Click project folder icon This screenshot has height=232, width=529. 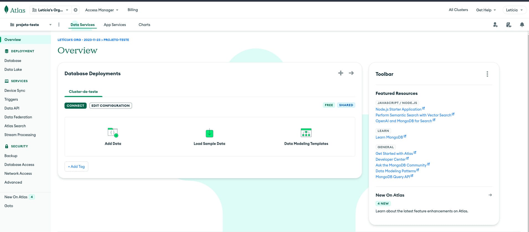pos(12,25)
